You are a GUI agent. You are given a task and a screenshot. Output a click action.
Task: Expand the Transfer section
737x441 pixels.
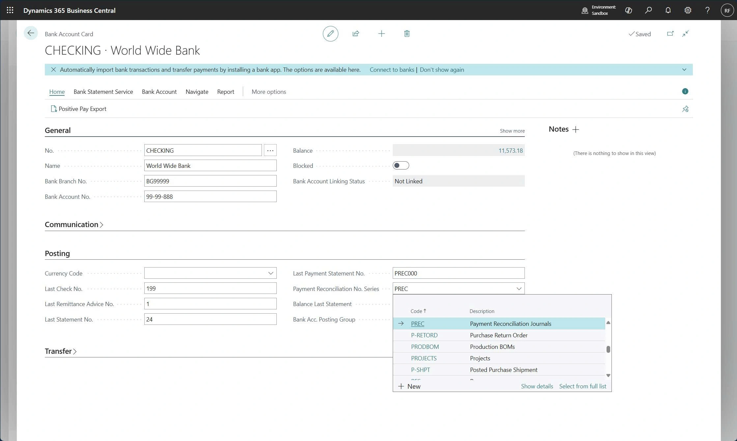61,351
